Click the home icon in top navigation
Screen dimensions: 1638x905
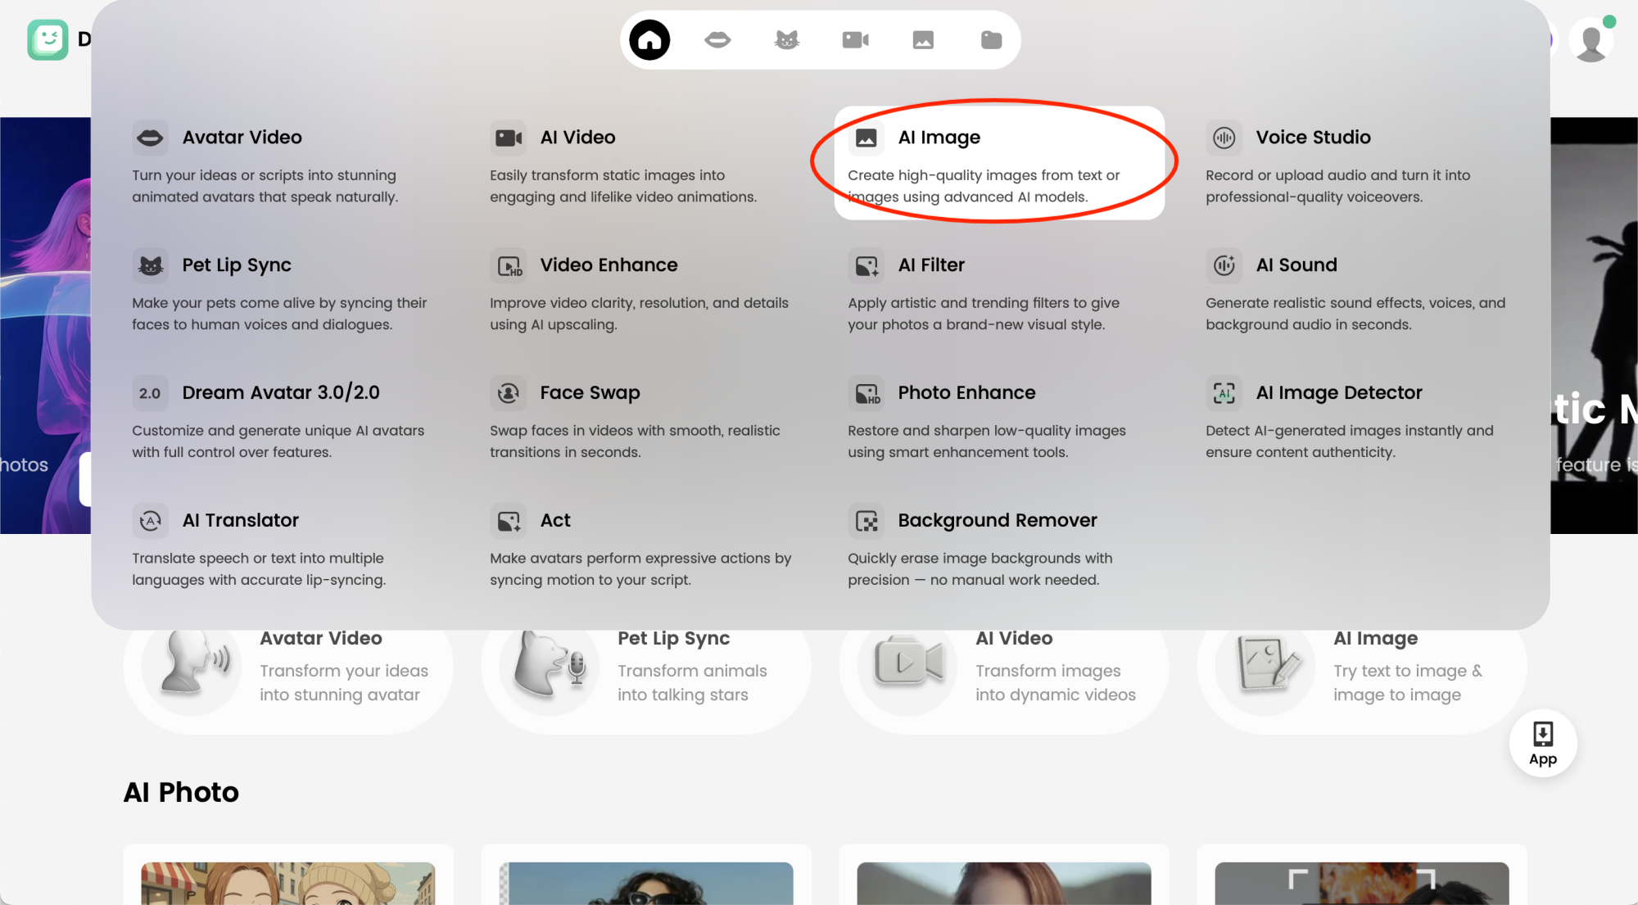(x=649, y=40)
